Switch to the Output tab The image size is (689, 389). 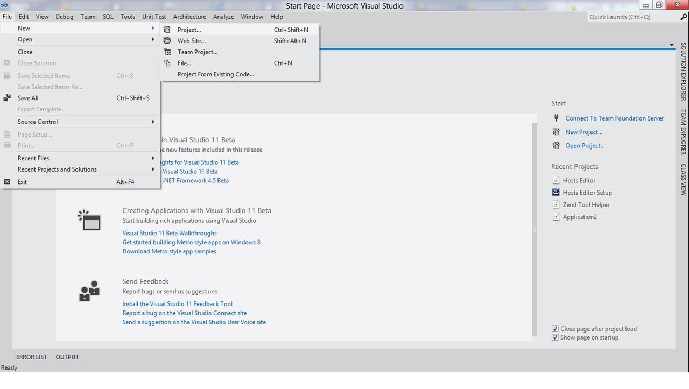point(67,357)
